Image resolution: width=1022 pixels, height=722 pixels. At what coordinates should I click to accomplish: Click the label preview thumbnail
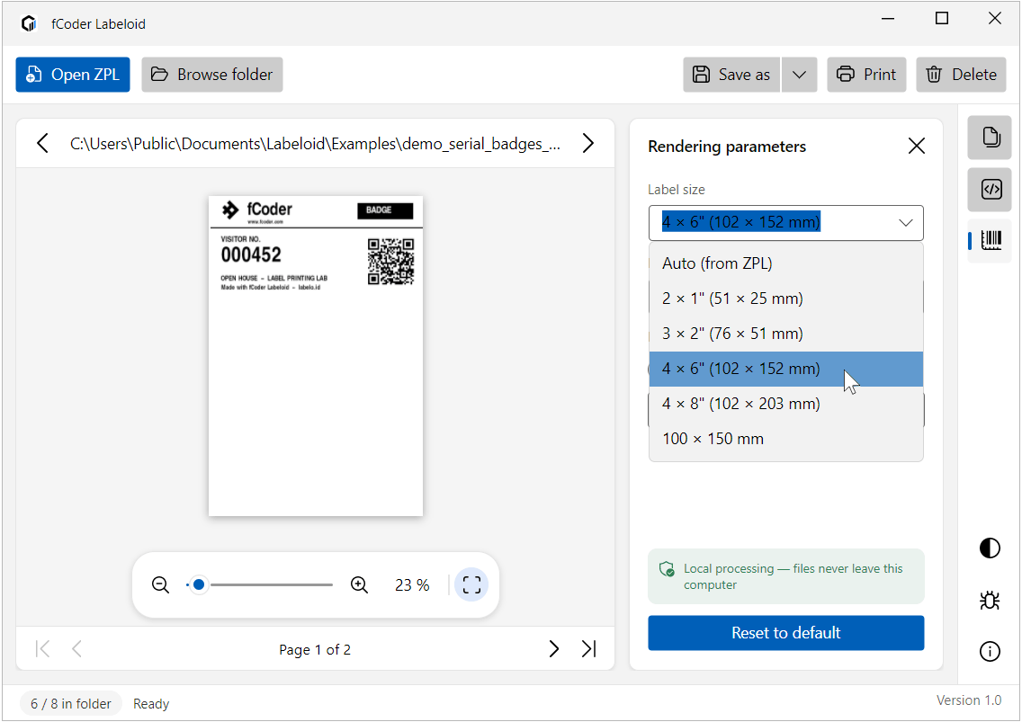316,356
